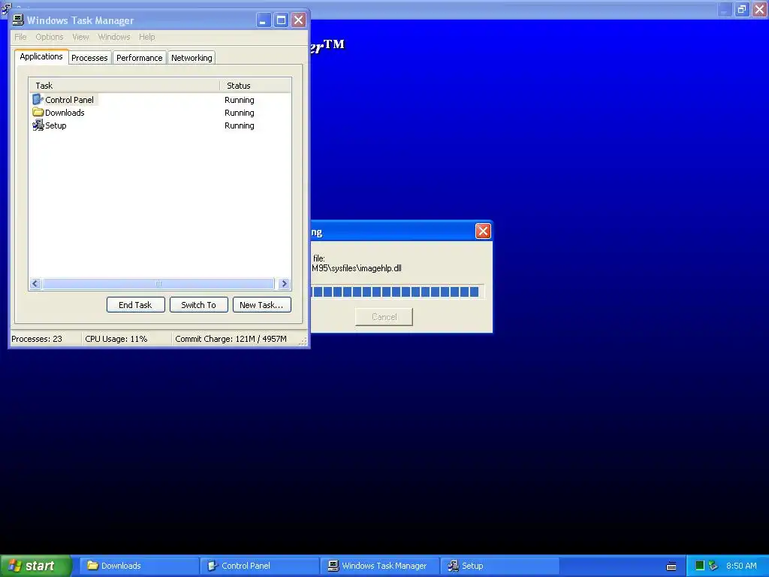The height and width of the screenshot is (577, 769).
Task: Switch to the Networking tab
Action: click(191, 58)
